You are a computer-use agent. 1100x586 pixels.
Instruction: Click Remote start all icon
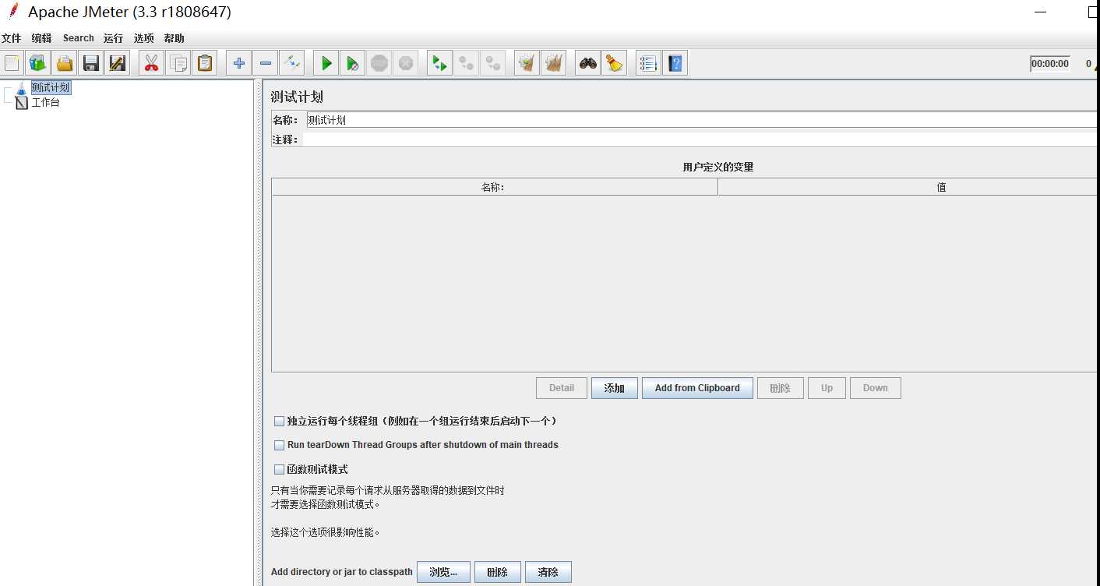(440, 63)
